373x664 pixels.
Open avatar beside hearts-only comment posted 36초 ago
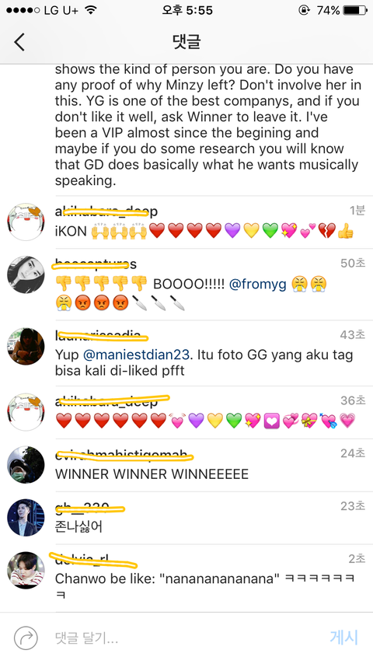(x=26, y=412)
